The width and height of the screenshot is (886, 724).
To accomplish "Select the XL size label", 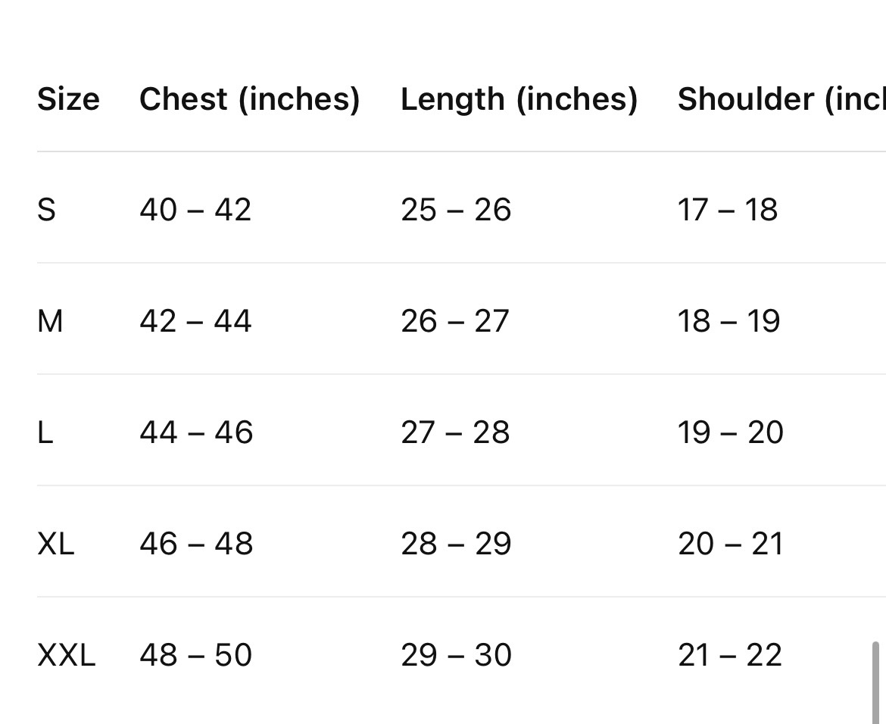I will point(56,545).
